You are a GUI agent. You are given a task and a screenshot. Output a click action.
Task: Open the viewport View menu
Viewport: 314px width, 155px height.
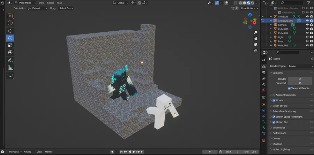pyautogui.click(x=42, y=3)
